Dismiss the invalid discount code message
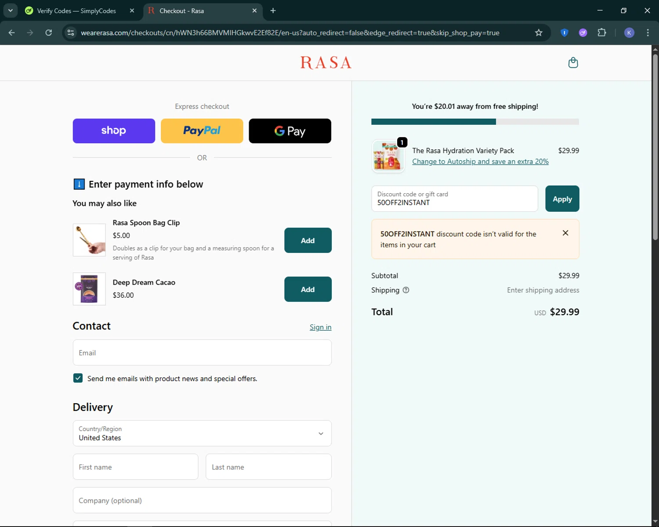This screenshot has width=659, height=527. (x=565, y=233)
